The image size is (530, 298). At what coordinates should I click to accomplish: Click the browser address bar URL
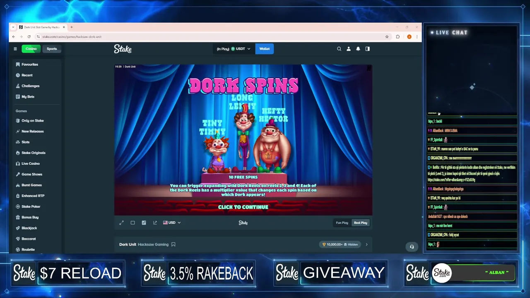pyautogui.click(x=72, y=37)
